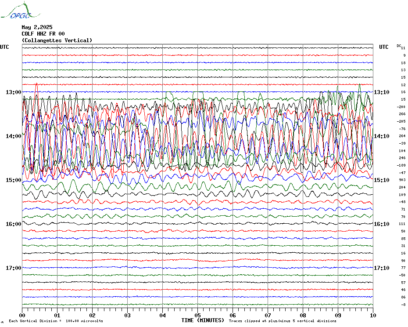
Task: Click the 14:10 end-time label
Action: [382, 136]
